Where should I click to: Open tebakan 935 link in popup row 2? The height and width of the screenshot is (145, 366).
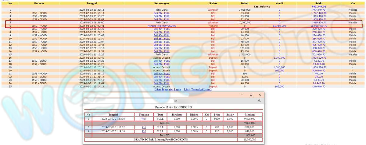pos(144,127)
